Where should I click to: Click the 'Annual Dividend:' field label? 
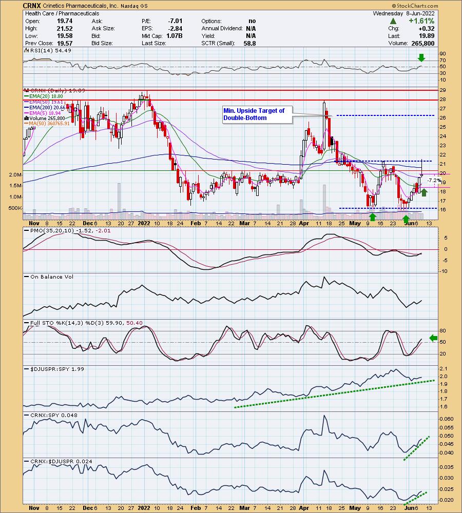point(222,28)
